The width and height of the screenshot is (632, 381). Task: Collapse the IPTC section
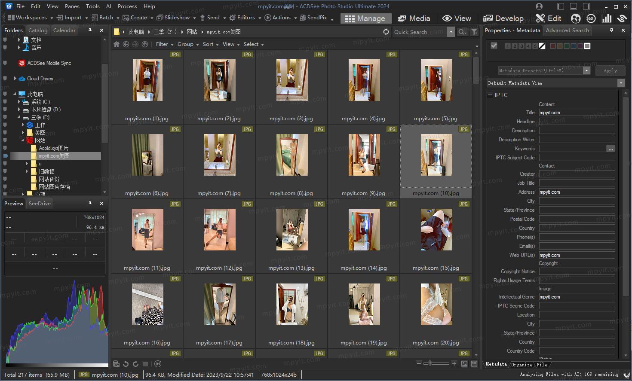pos(490,95)
